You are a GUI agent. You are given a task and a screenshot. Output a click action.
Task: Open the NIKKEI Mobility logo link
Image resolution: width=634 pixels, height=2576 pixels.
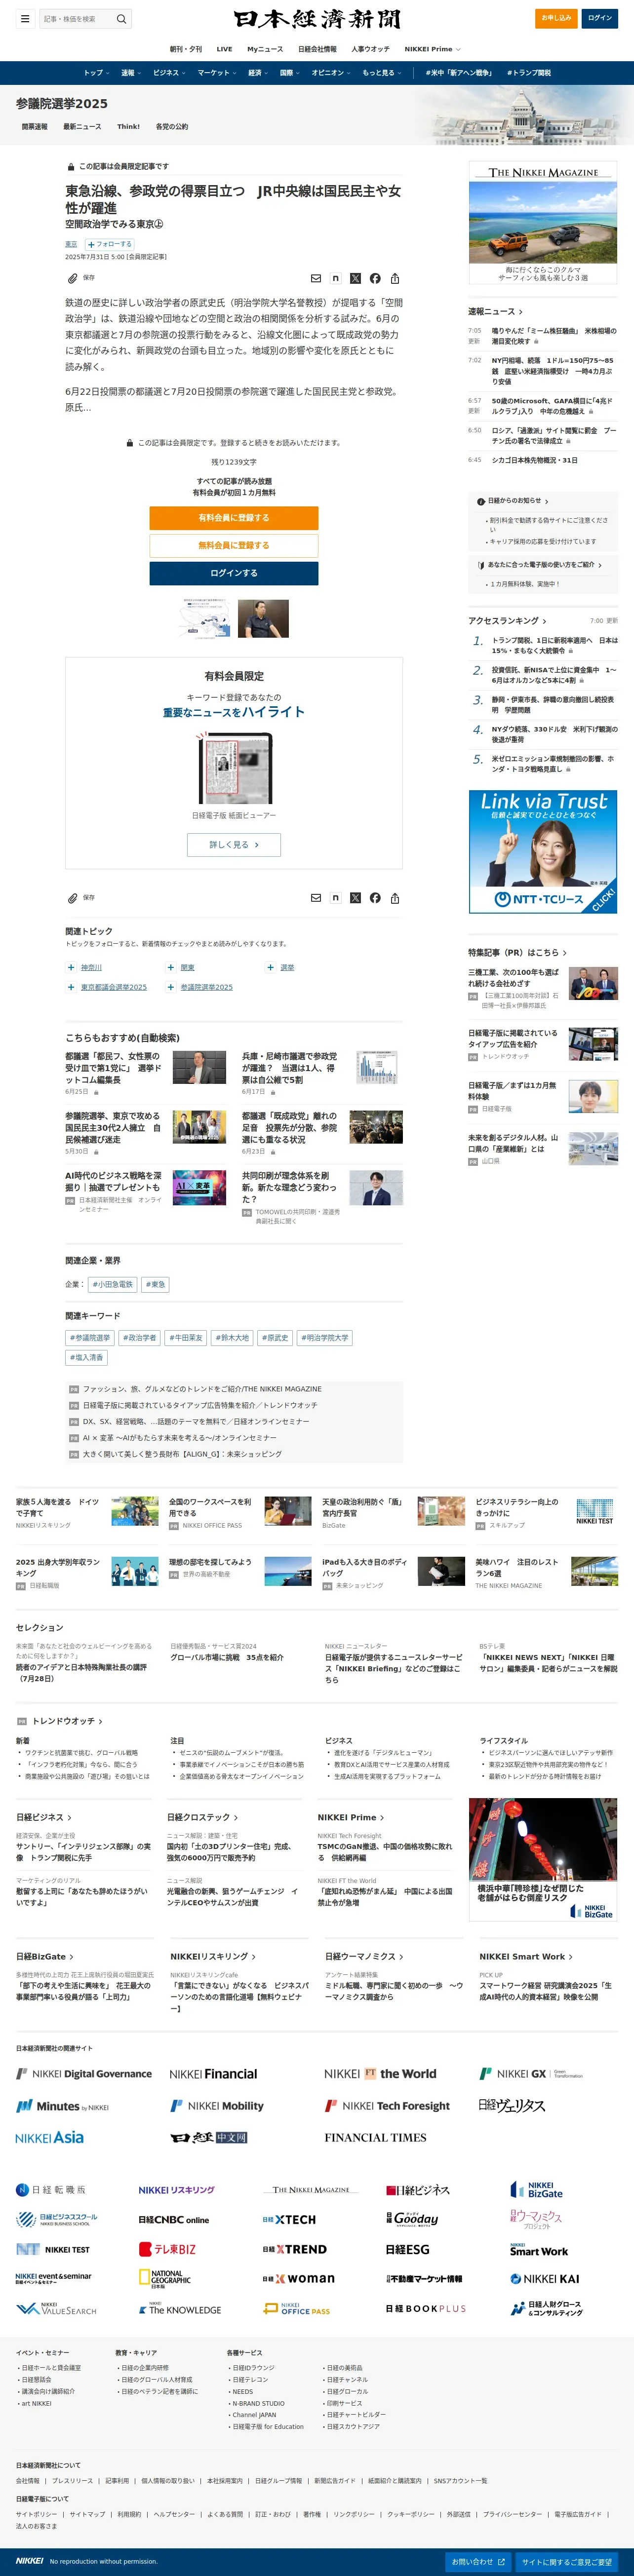tap(217, 2105)
